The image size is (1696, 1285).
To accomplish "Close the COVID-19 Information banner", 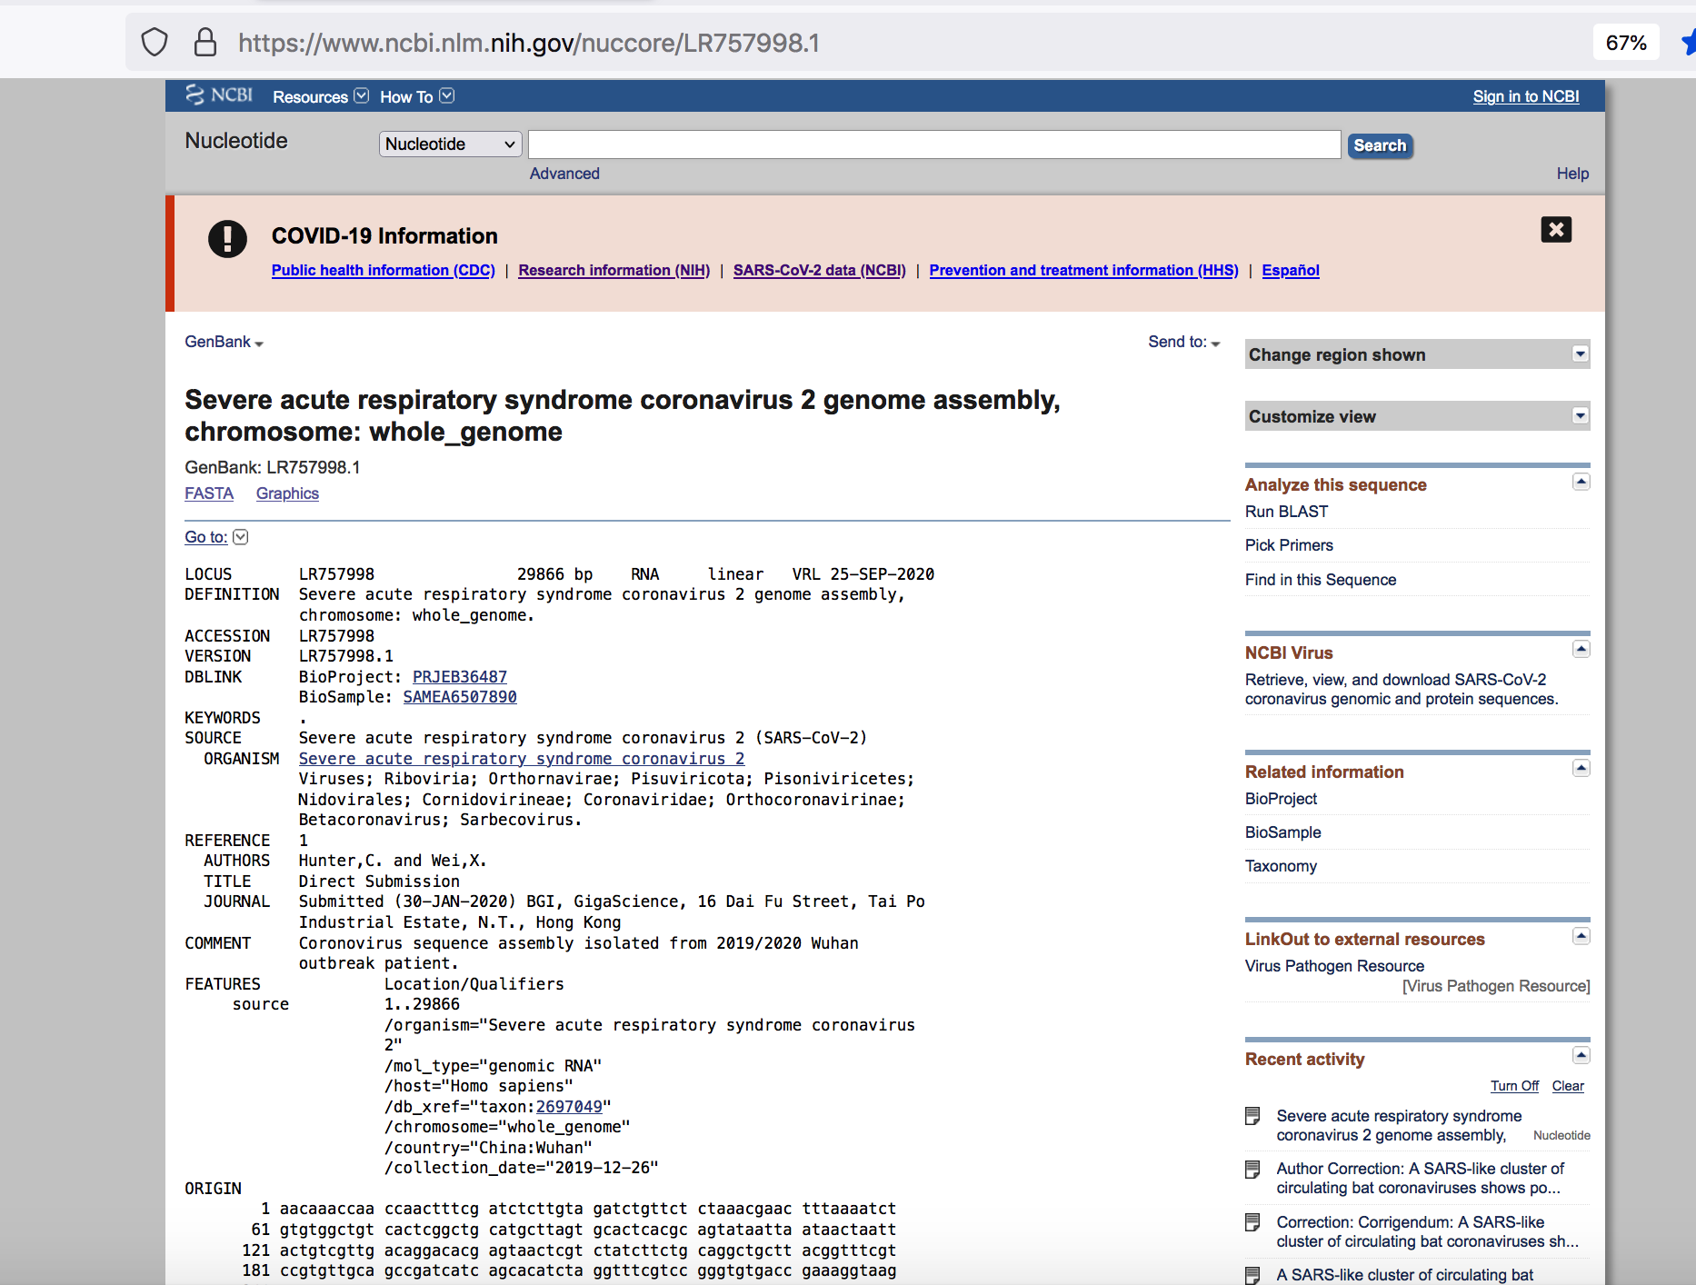I will click(x=1556, y=229).
